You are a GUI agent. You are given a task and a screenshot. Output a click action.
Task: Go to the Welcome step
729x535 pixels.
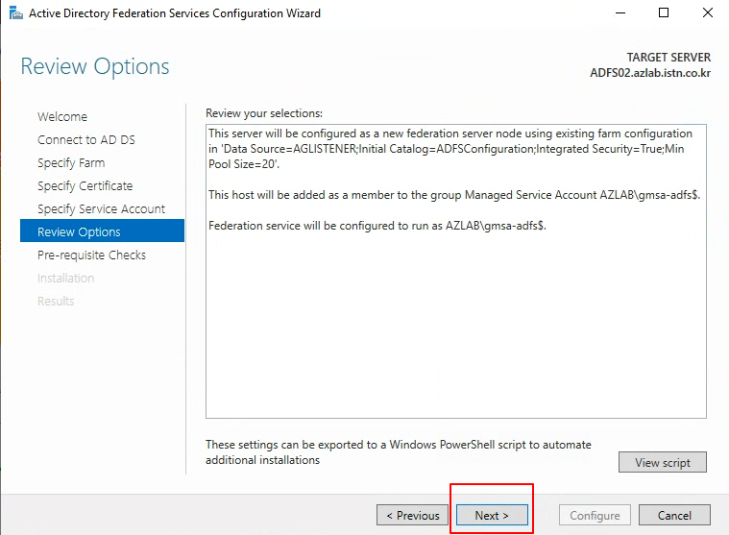coord(62,116)
